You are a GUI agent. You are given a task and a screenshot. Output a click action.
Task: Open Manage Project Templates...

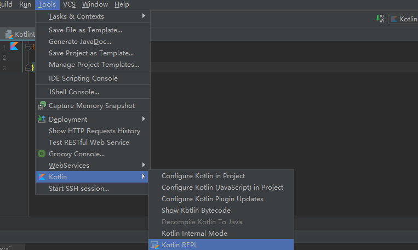(91, 65)
